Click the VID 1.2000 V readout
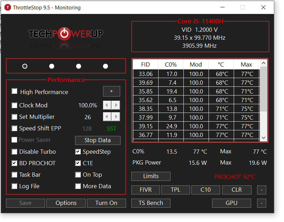Image resolution: width=284 pixels, height=222 pixels. (x=199, y=30)
